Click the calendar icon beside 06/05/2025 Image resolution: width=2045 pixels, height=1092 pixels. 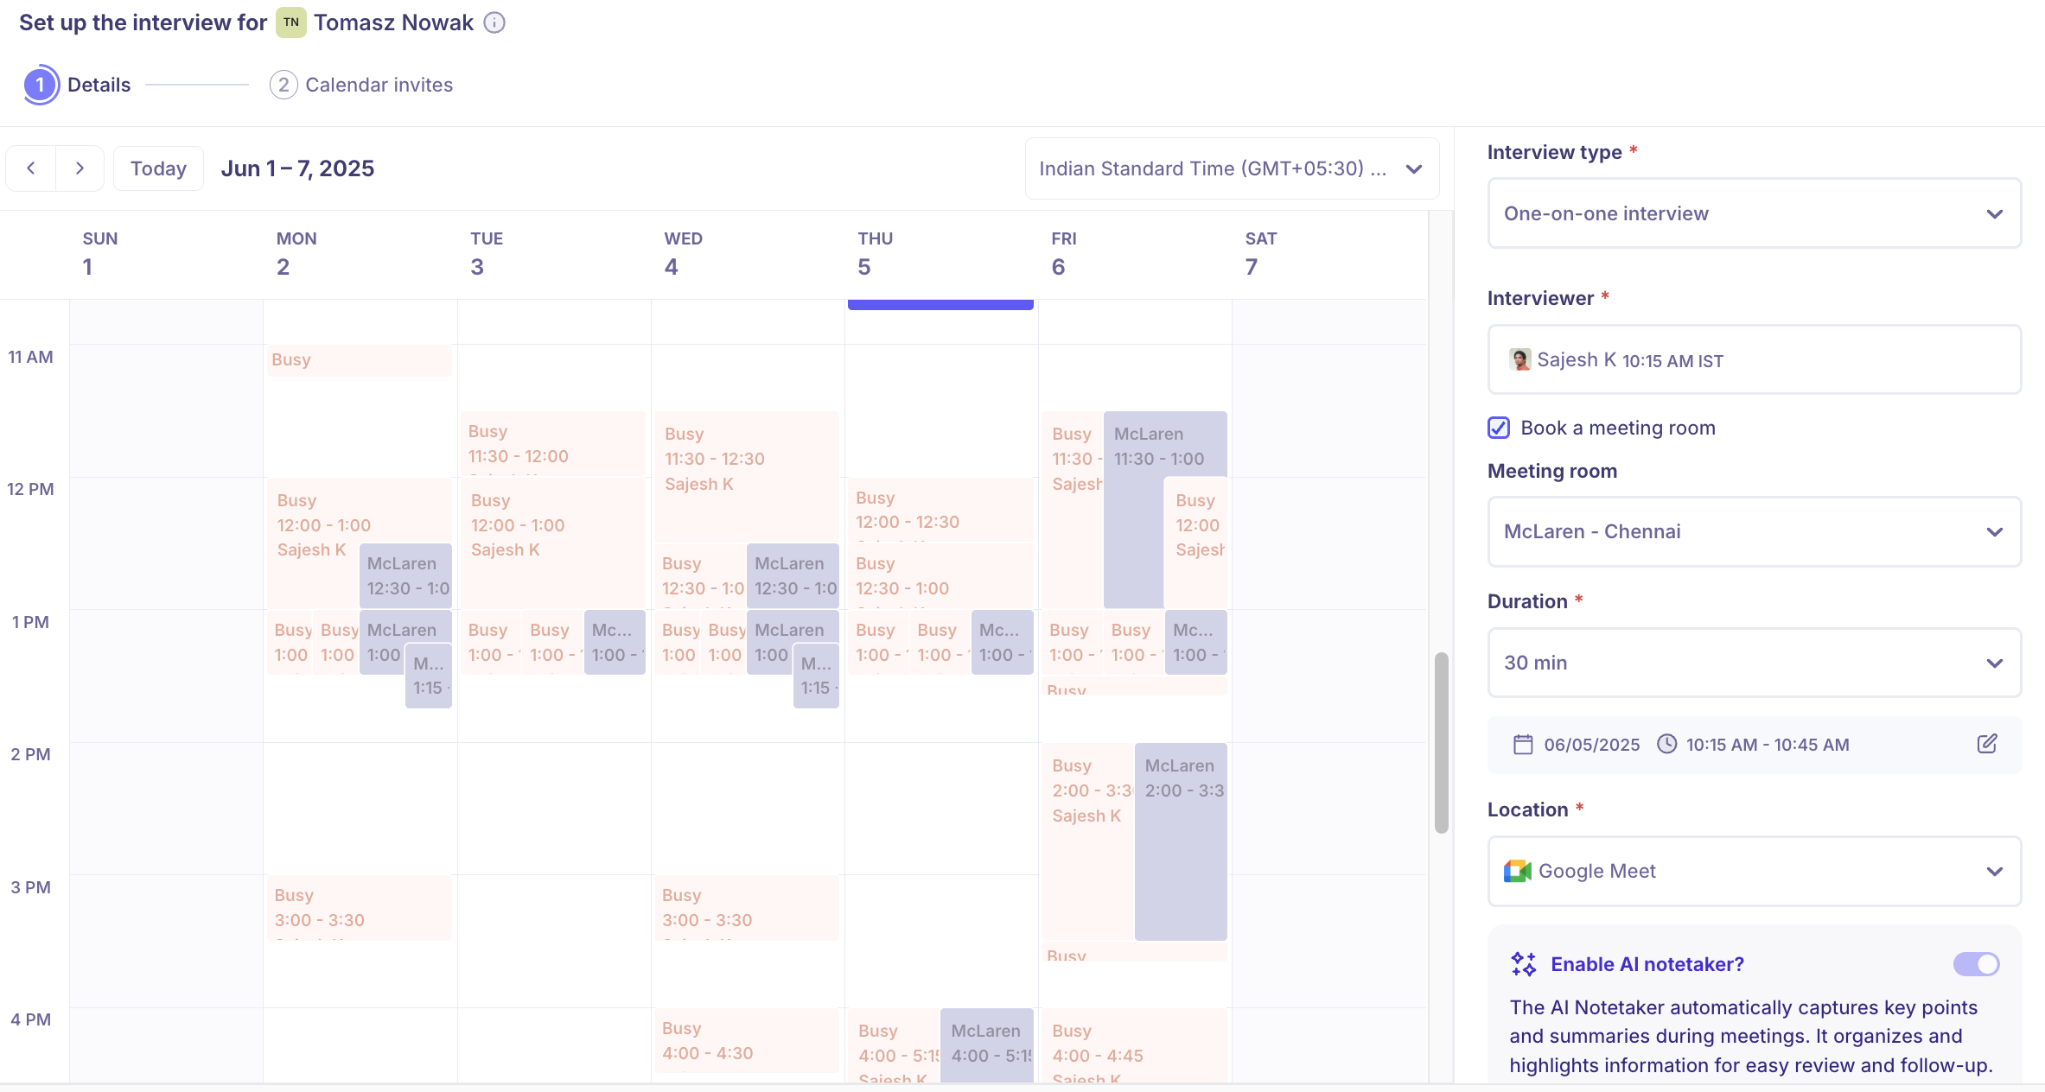[1523, 744]
